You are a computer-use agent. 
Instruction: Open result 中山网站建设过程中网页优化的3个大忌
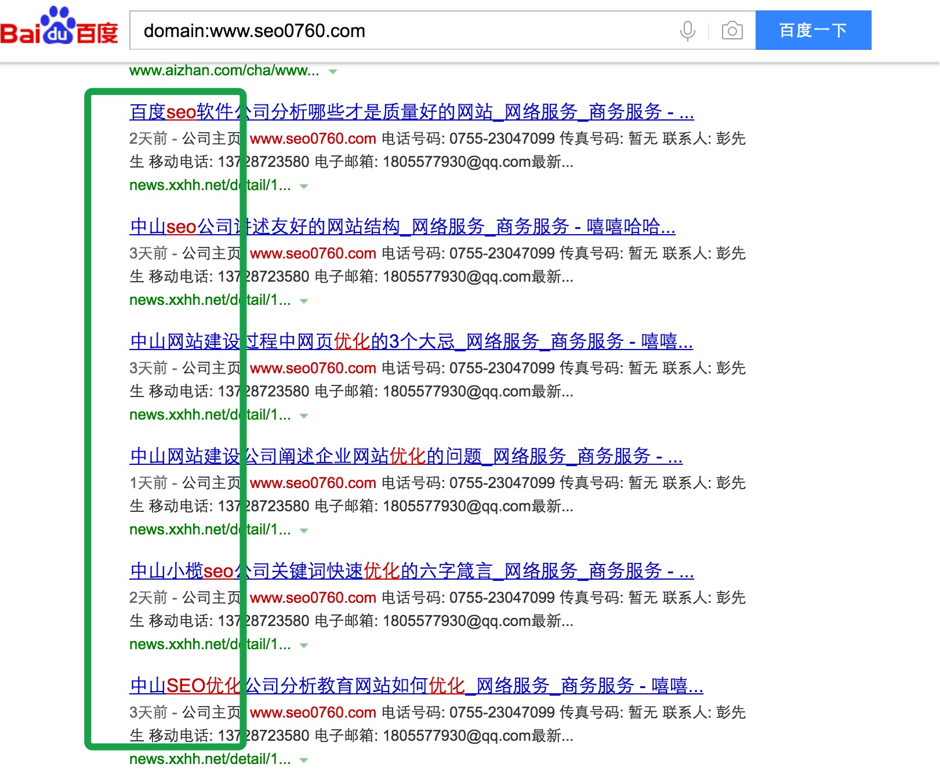(x=411, y=341)
